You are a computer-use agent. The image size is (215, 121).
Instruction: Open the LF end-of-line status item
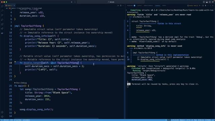[x=192, y=120]
